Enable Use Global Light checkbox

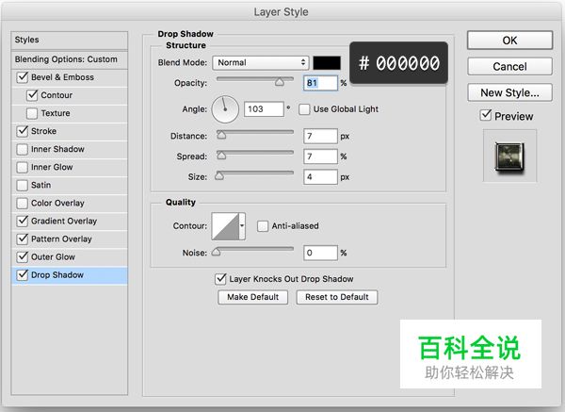click(x=304, y=109)
